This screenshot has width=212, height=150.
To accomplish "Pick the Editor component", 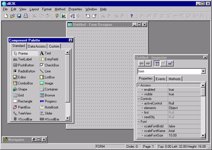I will (20, 77).
